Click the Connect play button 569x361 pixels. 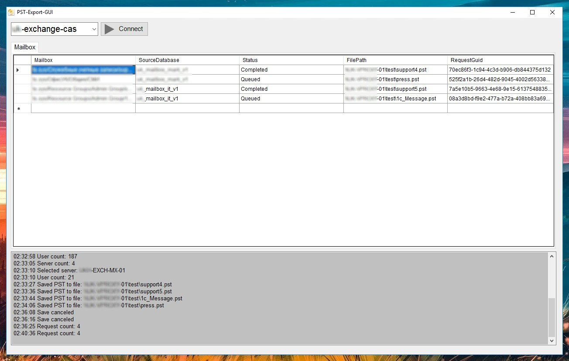(124, 29)
